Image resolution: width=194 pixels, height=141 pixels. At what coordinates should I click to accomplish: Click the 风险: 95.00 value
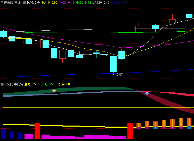(x=49, y=84)
